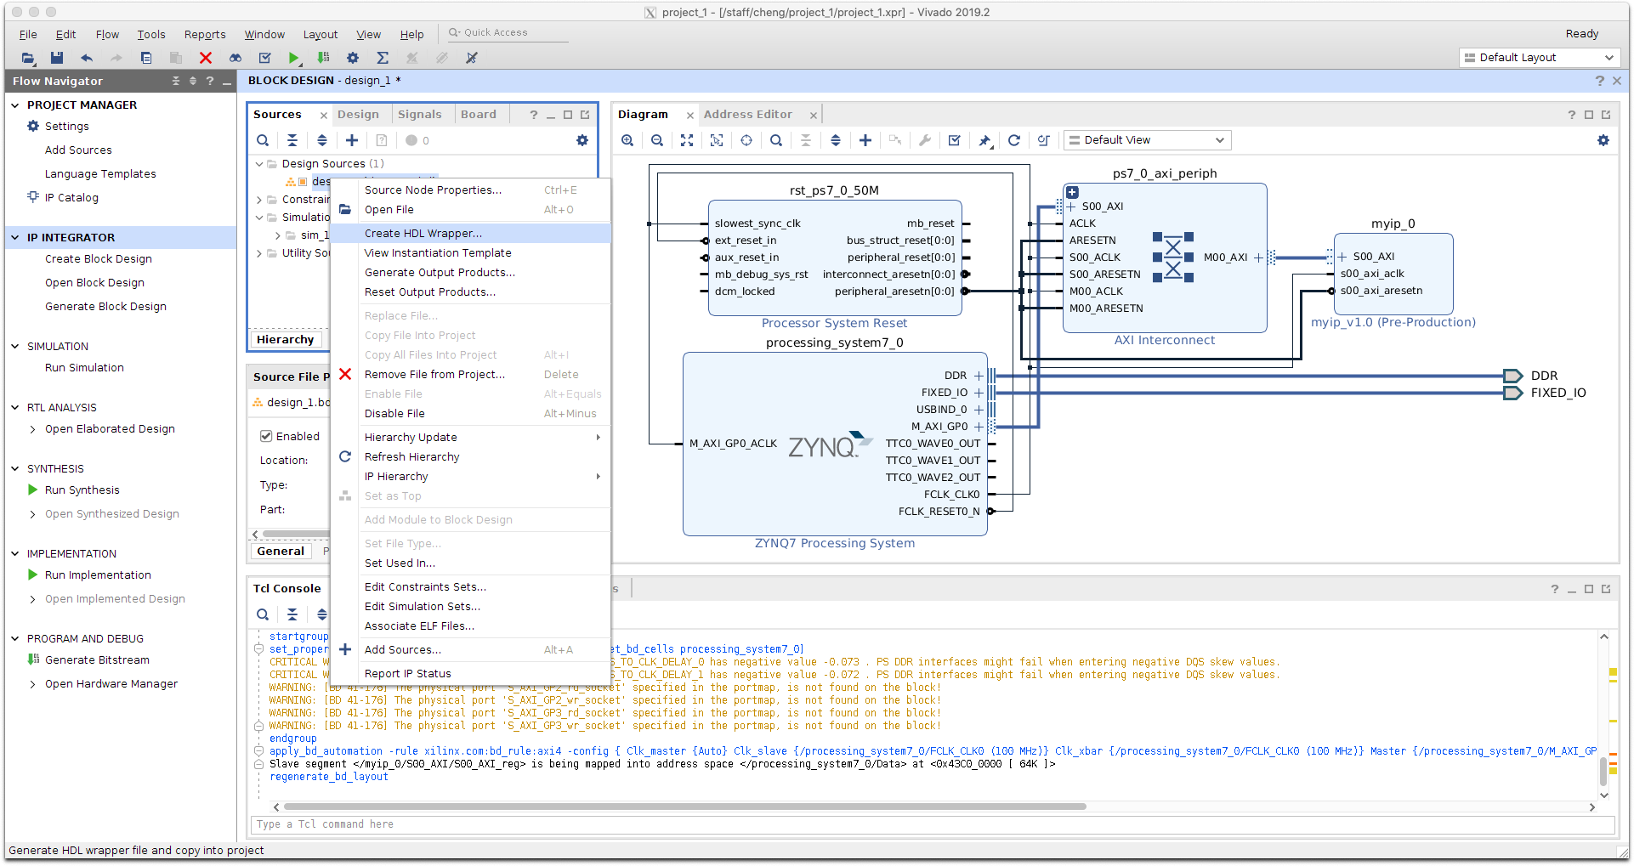This screenshot has width=1634, height=866.
Task: Click Language Templates in Project Manager
Action: click(100, 174)
